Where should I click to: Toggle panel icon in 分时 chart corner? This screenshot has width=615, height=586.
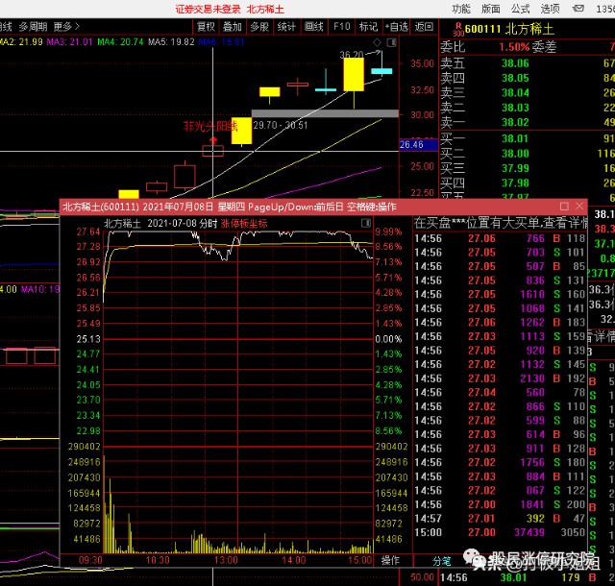coord(365,223)
